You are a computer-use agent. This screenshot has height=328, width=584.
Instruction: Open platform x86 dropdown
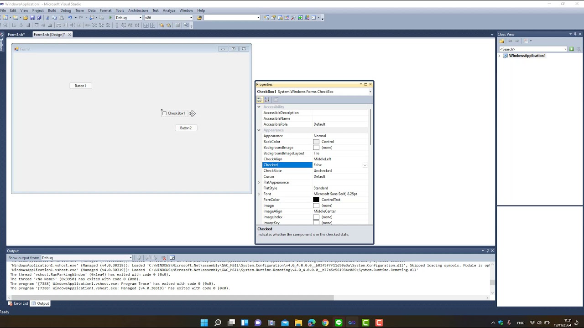click(191, 18)
